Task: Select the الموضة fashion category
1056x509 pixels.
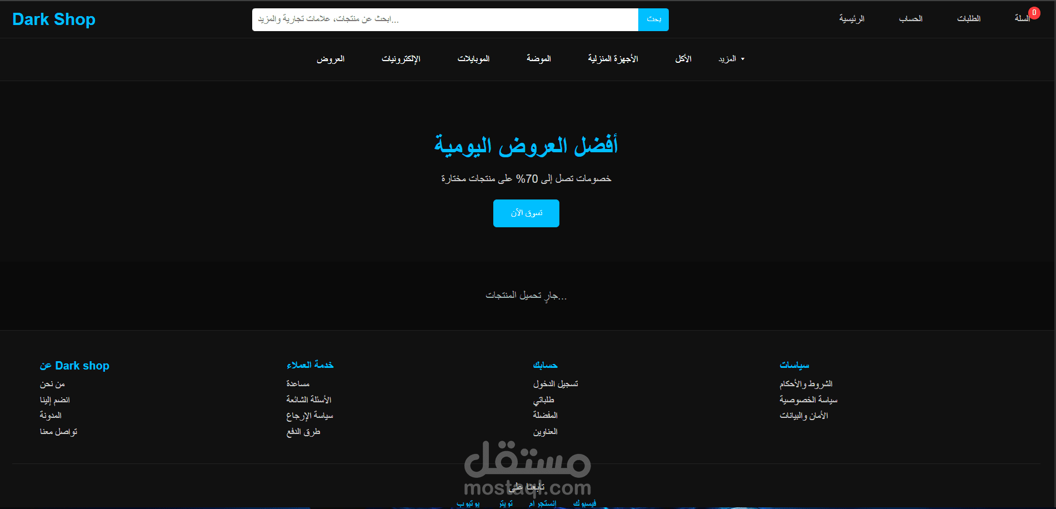Action: point(539,59)
